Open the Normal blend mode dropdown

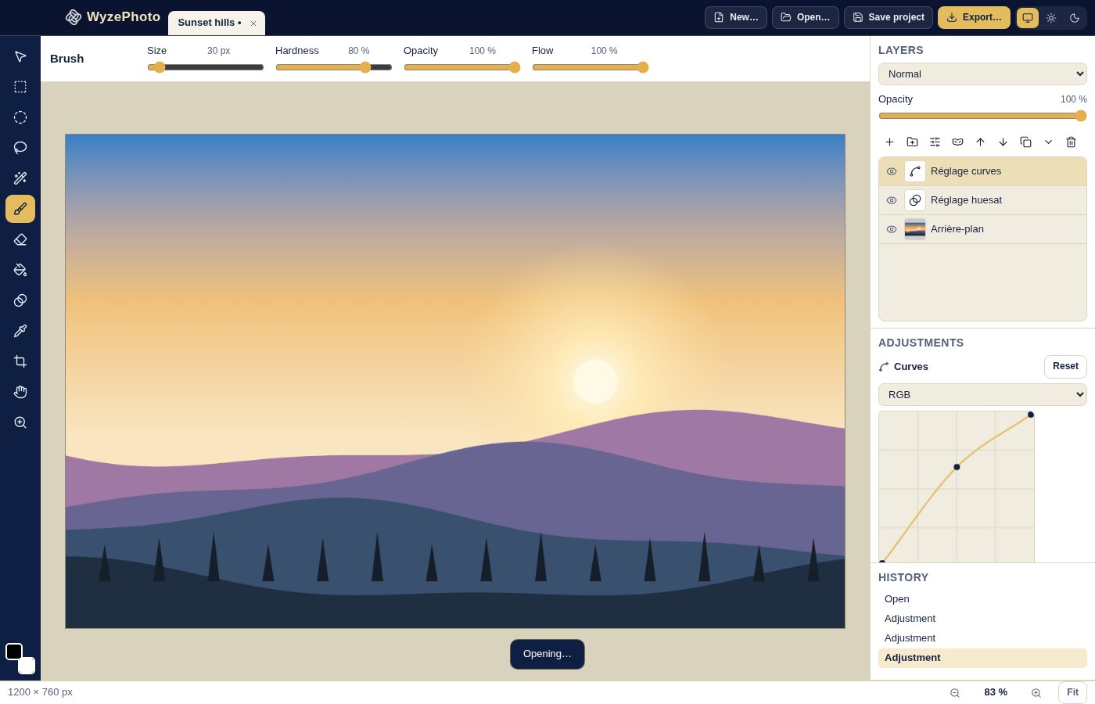click(x=982, y=74)
